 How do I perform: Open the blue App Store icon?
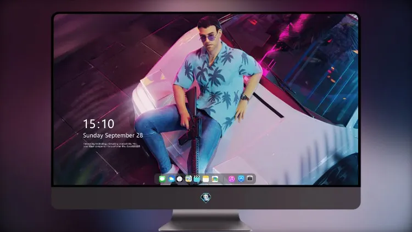241,179
